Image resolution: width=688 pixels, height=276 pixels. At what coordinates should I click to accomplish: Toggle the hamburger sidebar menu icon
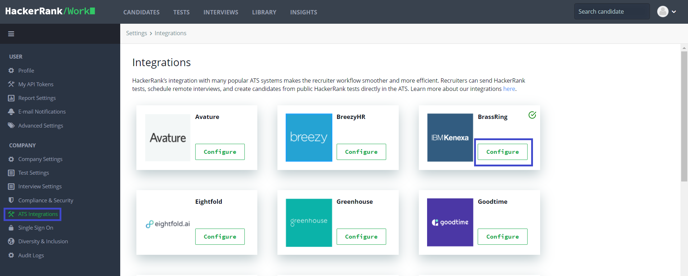[11, 34]
